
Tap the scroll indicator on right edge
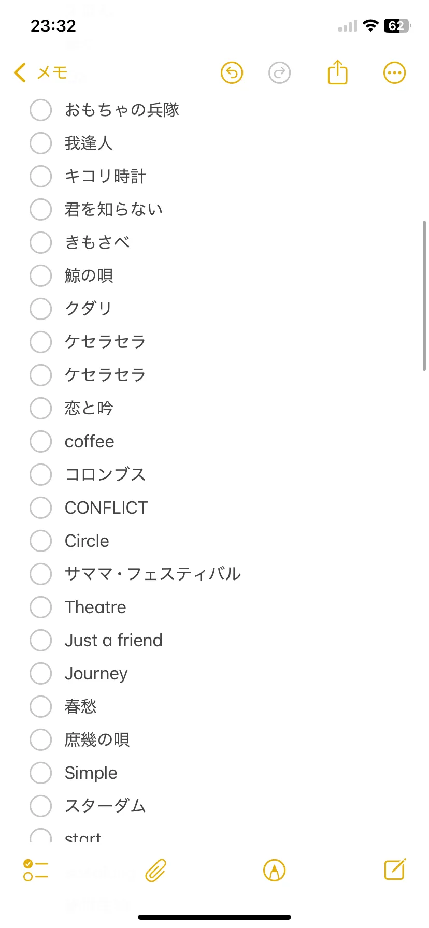point(424,295)
